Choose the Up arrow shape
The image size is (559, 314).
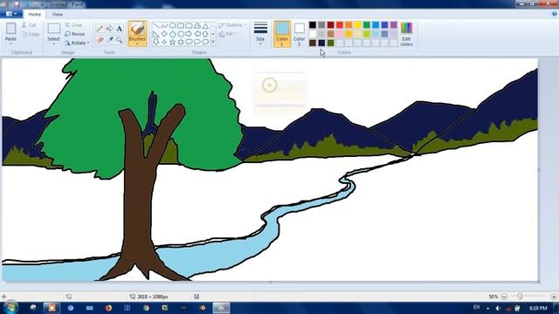point(205,34)
